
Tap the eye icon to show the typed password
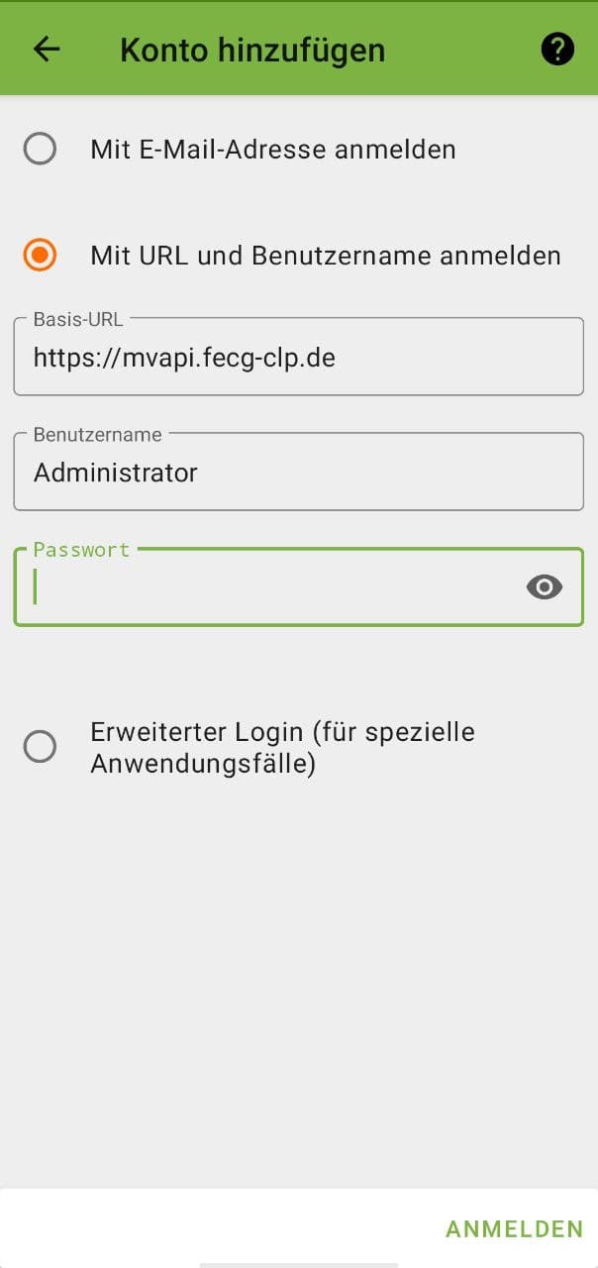(545, 587)
